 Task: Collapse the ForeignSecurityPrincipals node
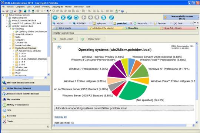(10, 48)
